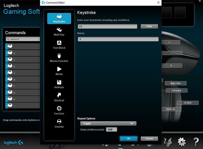Click the Logitech G logo
203x149 pixels.
[13, 142]
